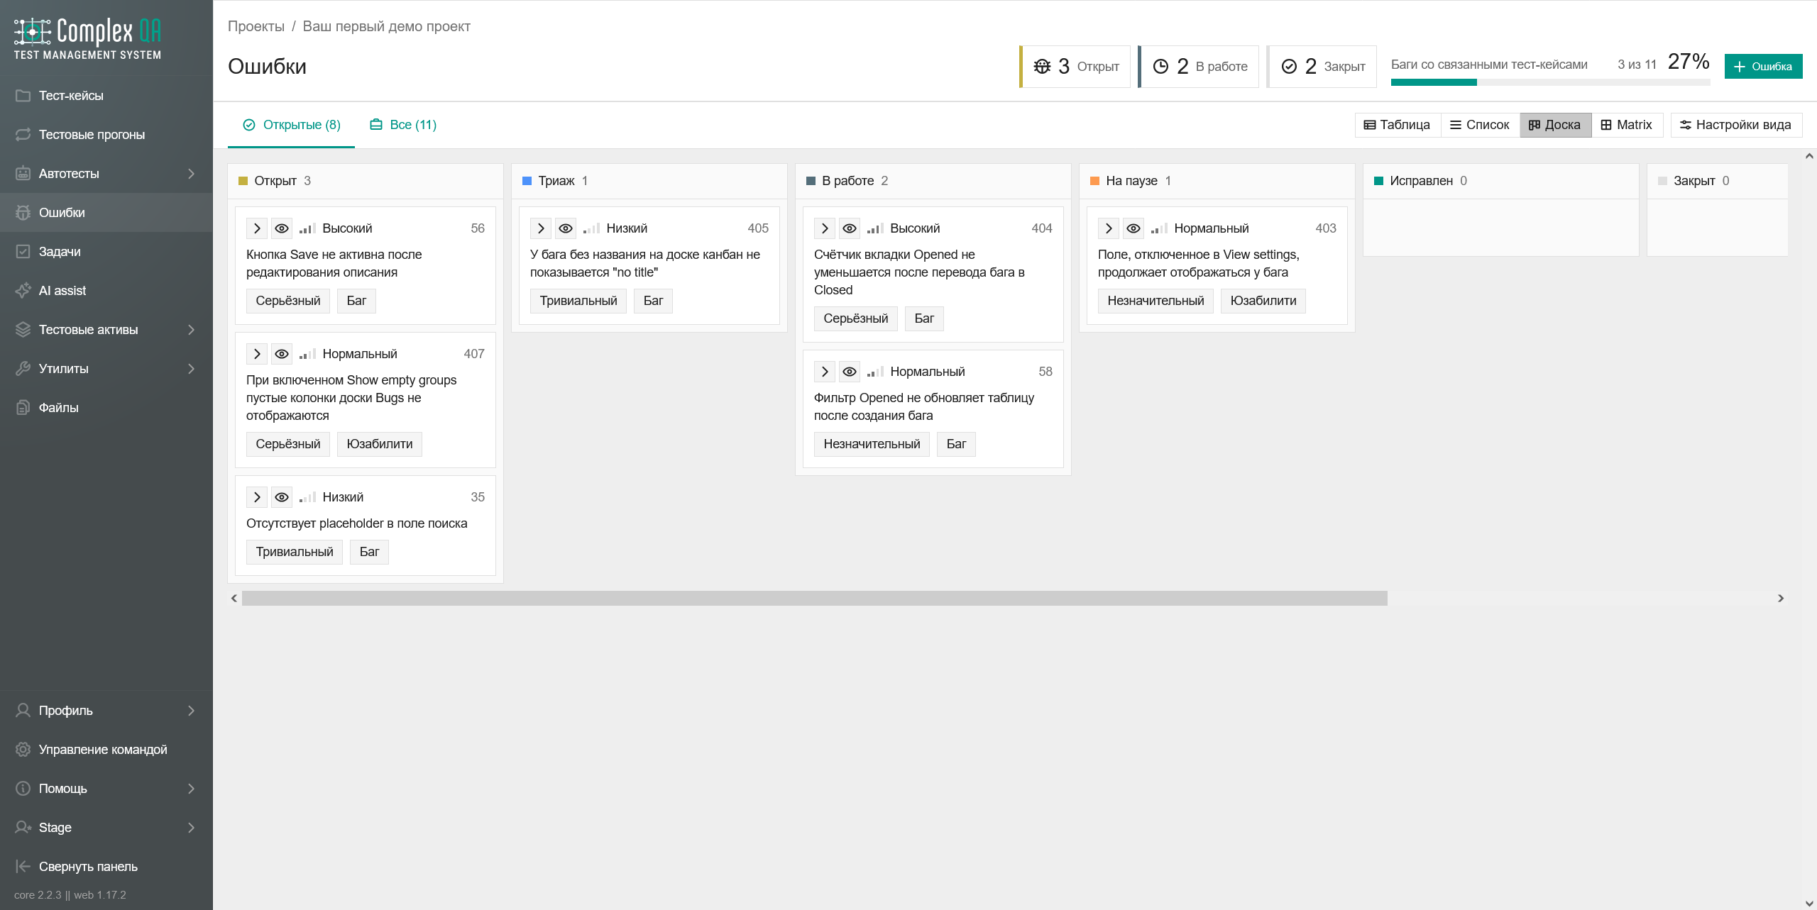This screenshot has width=1817, height=910.
Task: Click Управление командой gear icon
Action: click(23, 750)
